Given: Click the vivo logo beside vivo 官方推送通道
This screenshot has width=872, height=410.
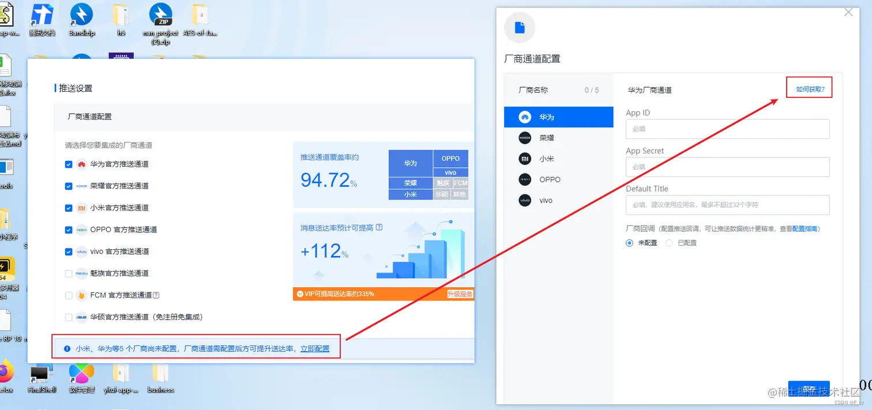Looking at the screenshot, I should 81,251.
